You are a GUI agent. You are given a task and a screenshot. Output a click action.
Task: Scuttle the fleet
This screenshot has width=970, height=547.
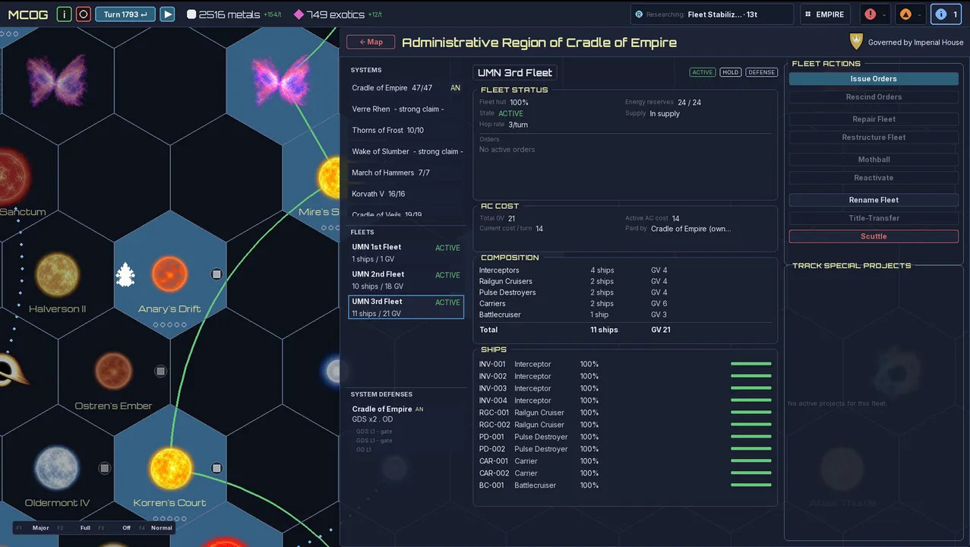coord(874,236)
